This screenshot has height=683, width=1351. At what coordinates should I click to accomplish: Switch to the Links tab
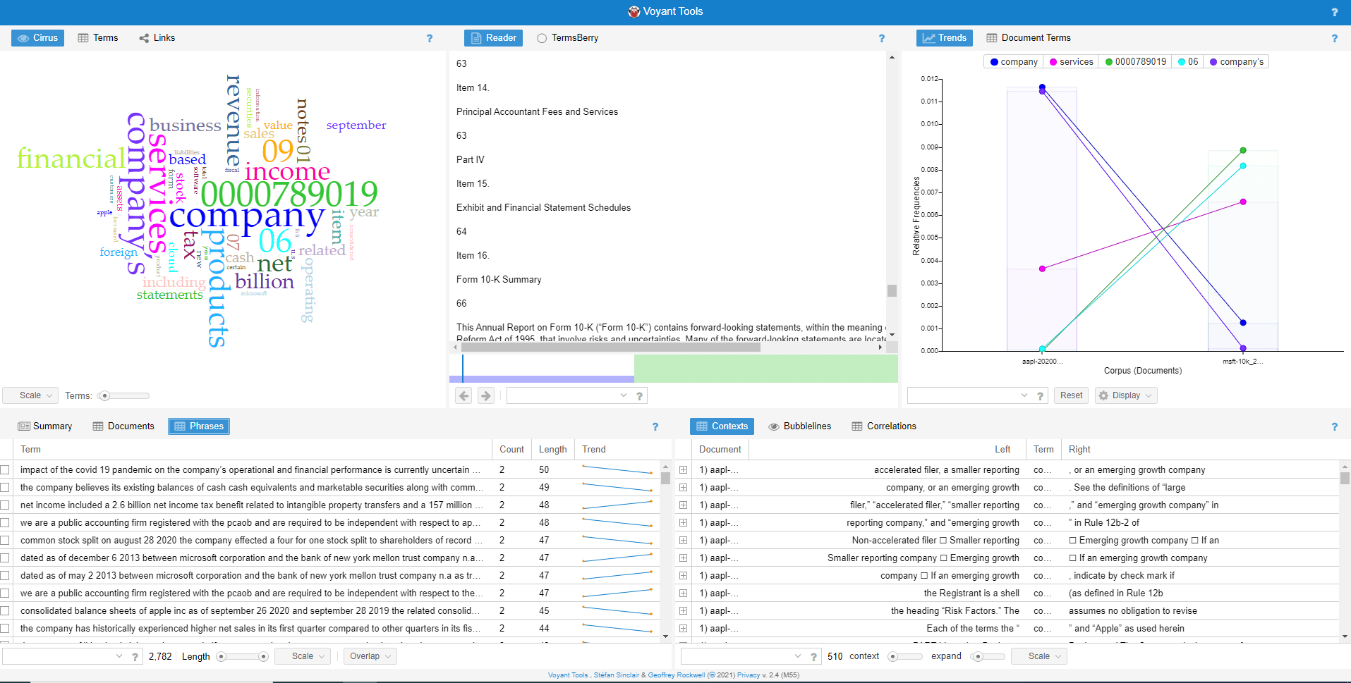[x=157, y=38]
